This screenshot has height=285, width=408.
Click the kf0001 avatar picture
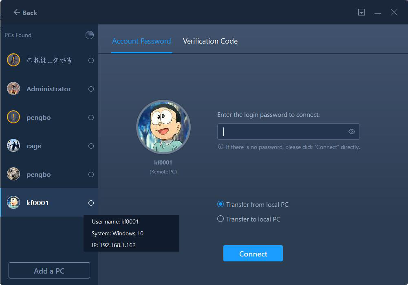coord(163,127)
